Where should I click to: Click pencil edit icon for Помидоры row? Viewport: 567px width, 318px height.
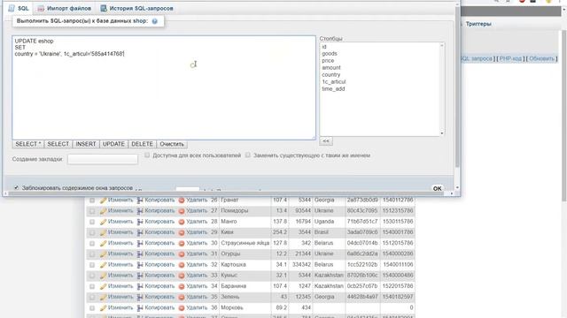point(104,211)
